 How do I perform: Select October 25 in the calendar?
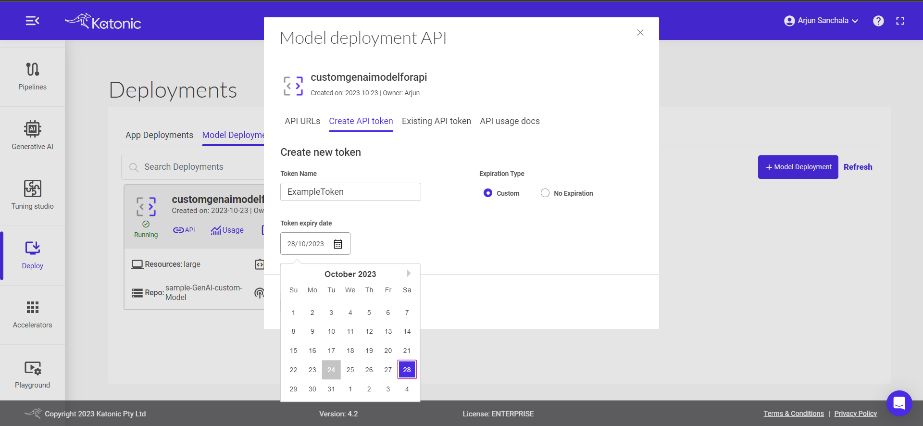350,370
